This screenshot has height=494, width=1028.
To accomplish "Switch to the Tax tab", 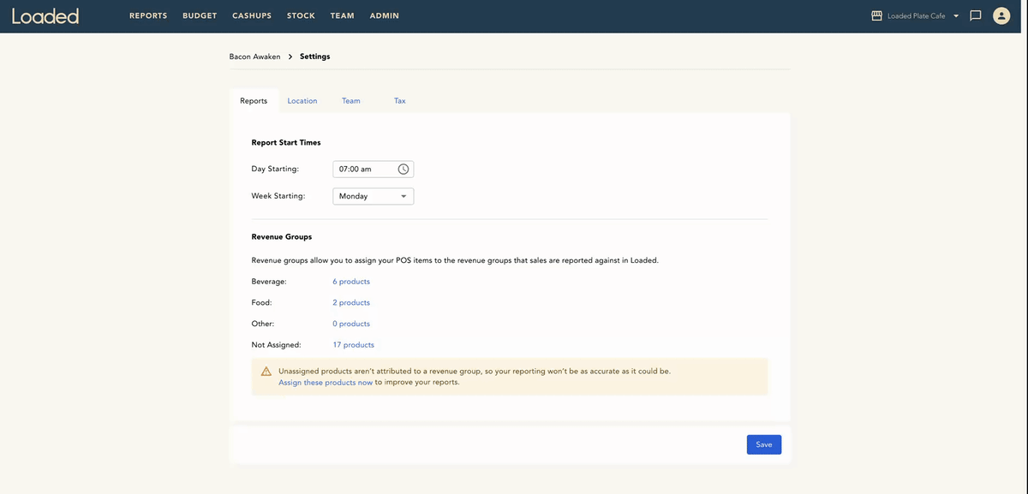I will pos(400,101).
